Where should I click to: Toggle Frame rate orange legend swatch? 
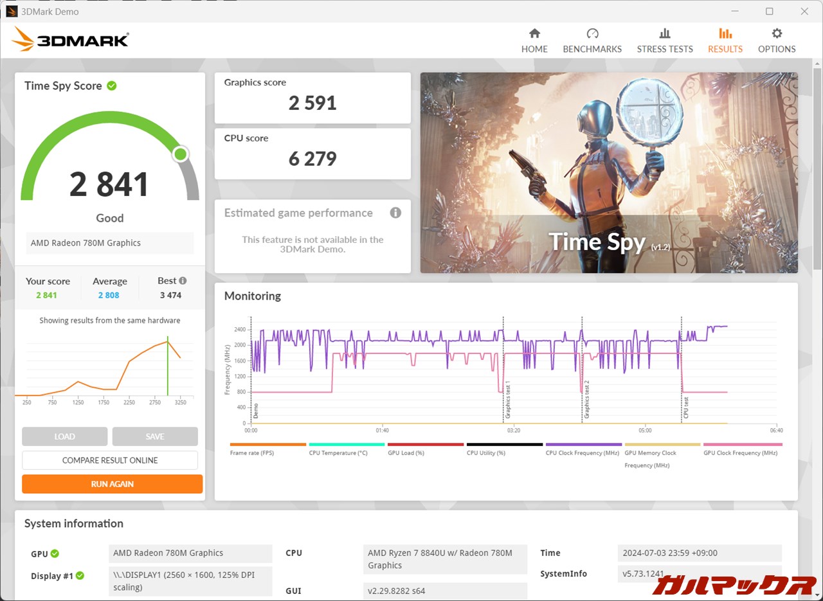click(267, 444)
